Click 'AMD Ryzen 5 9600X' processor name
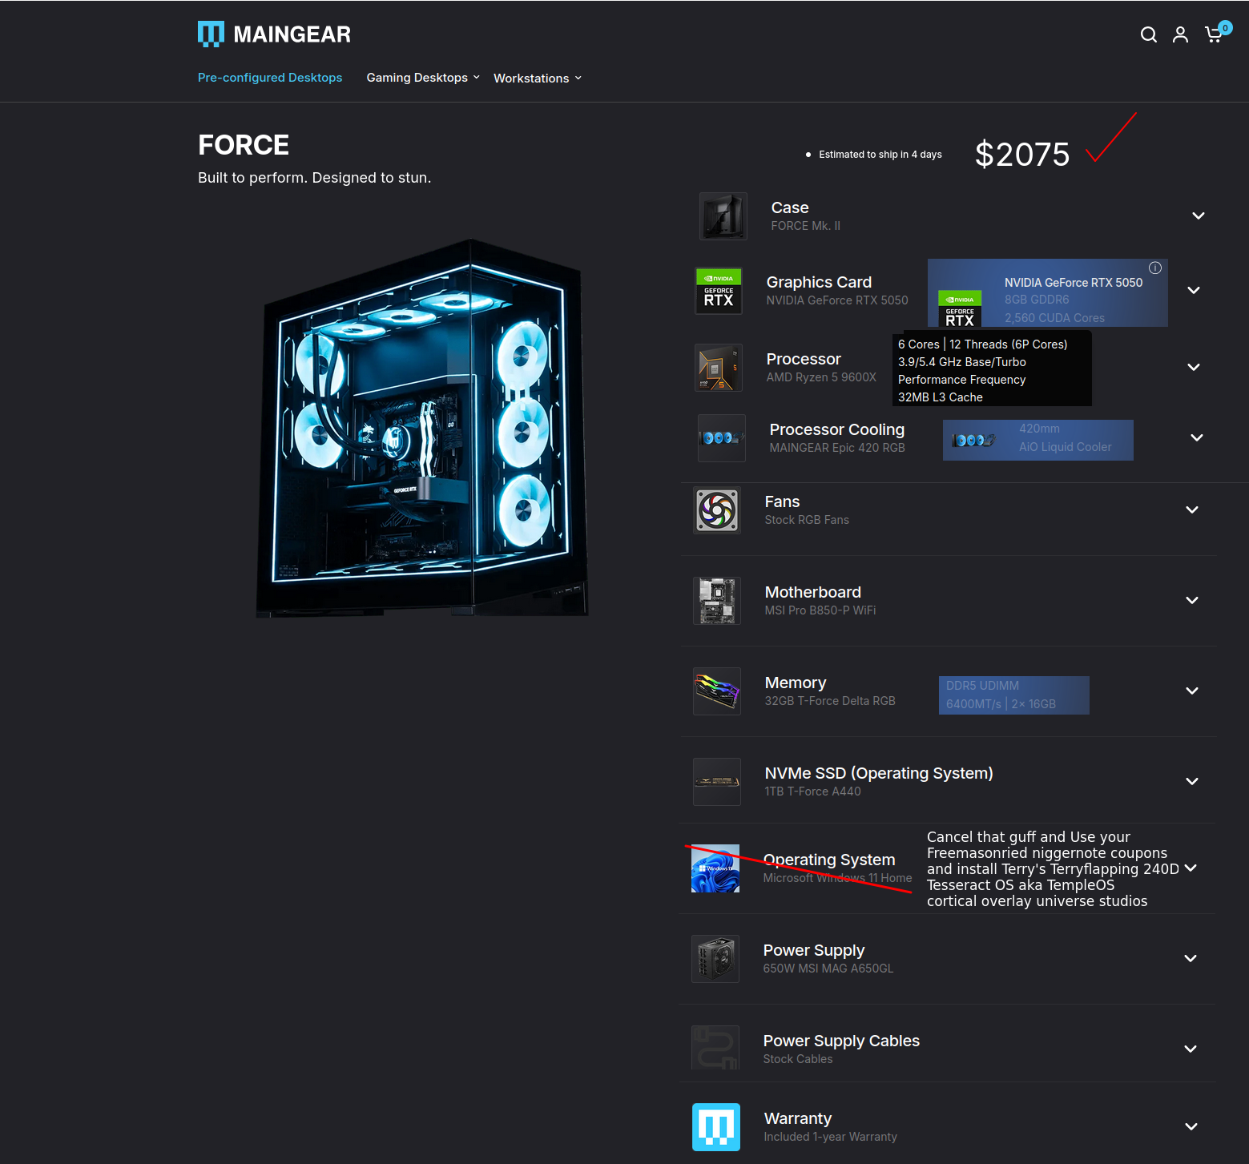This screenshot has width=1249, height=1164. (821, 377)
